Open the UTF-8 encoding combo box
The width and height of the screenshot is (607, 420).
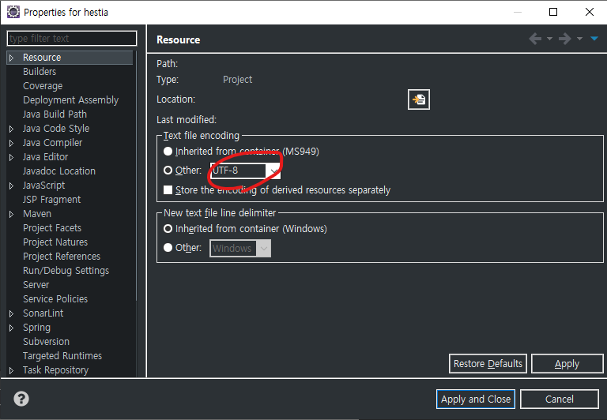(x=245, y=171)
